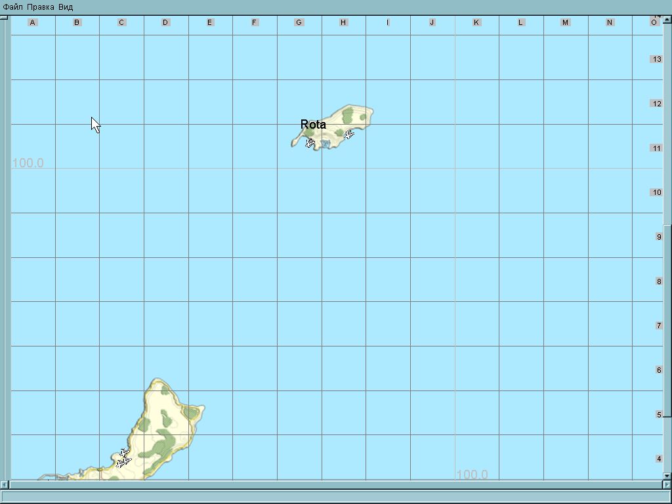Click grid column label A
Image resolution: width=672 pixels, height=504 pixels.
[33, 22]
